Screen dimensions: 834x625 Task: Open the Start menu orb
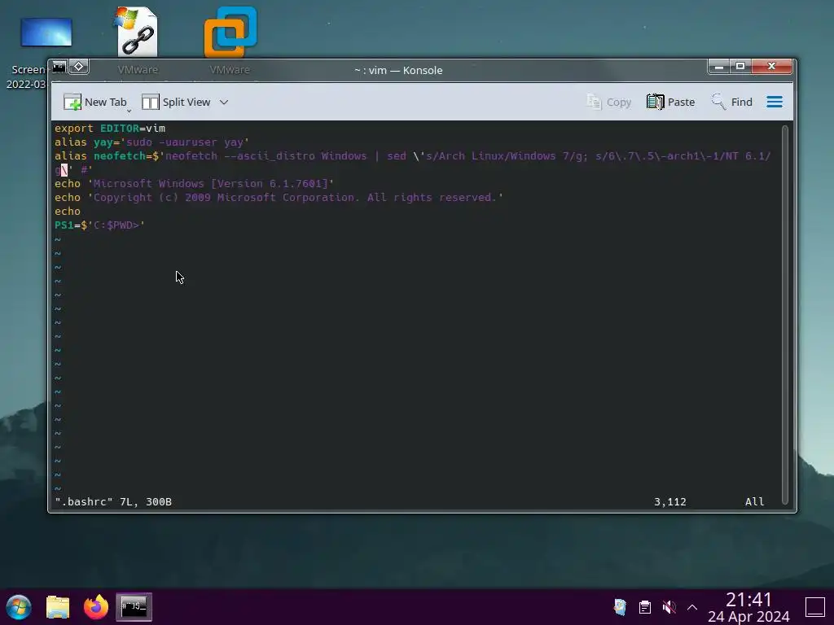click(x=19, y=607)
